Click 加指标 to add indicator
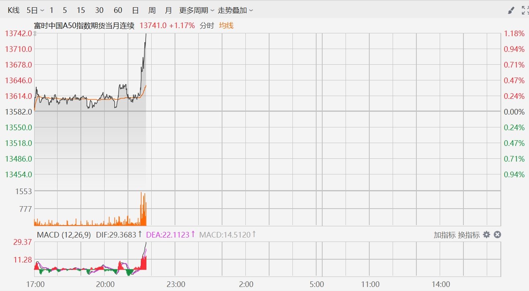The height and width of the screenshot is (291, 529). pos(444,235)
